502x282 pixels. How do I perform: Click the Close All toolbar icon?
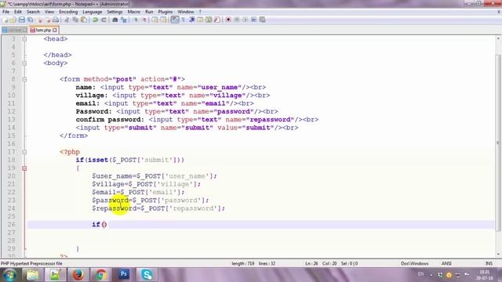[49, 20]
